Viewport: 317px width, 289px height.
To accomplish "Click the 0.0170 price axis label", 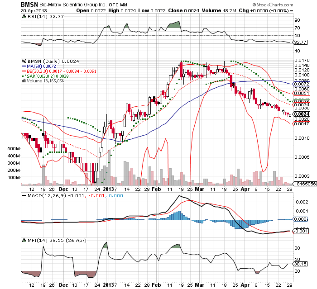I will point(302,61).
